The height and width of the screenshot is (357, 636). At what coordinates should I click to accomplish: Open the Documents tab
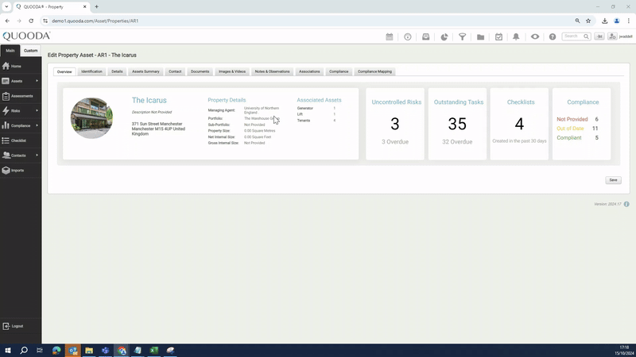pos(200,71)
